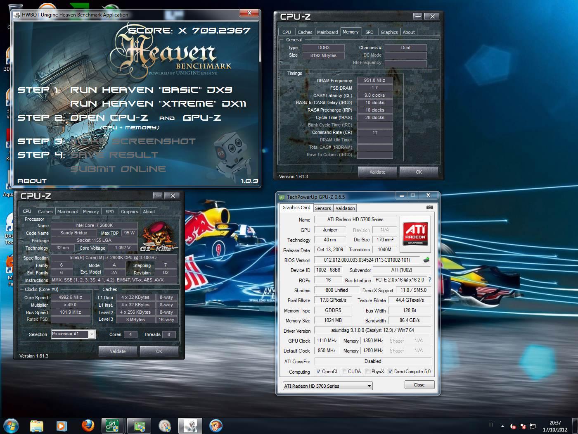Open About tab in CPU-Z memory timings window
This screenshot has height=434, width=578.
[x=409, y=32]
